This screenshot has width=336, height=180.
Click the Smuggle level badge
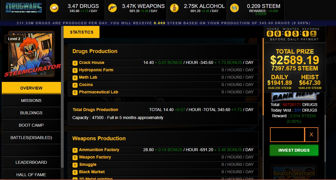pyautogui.click(x=75, y=165)
